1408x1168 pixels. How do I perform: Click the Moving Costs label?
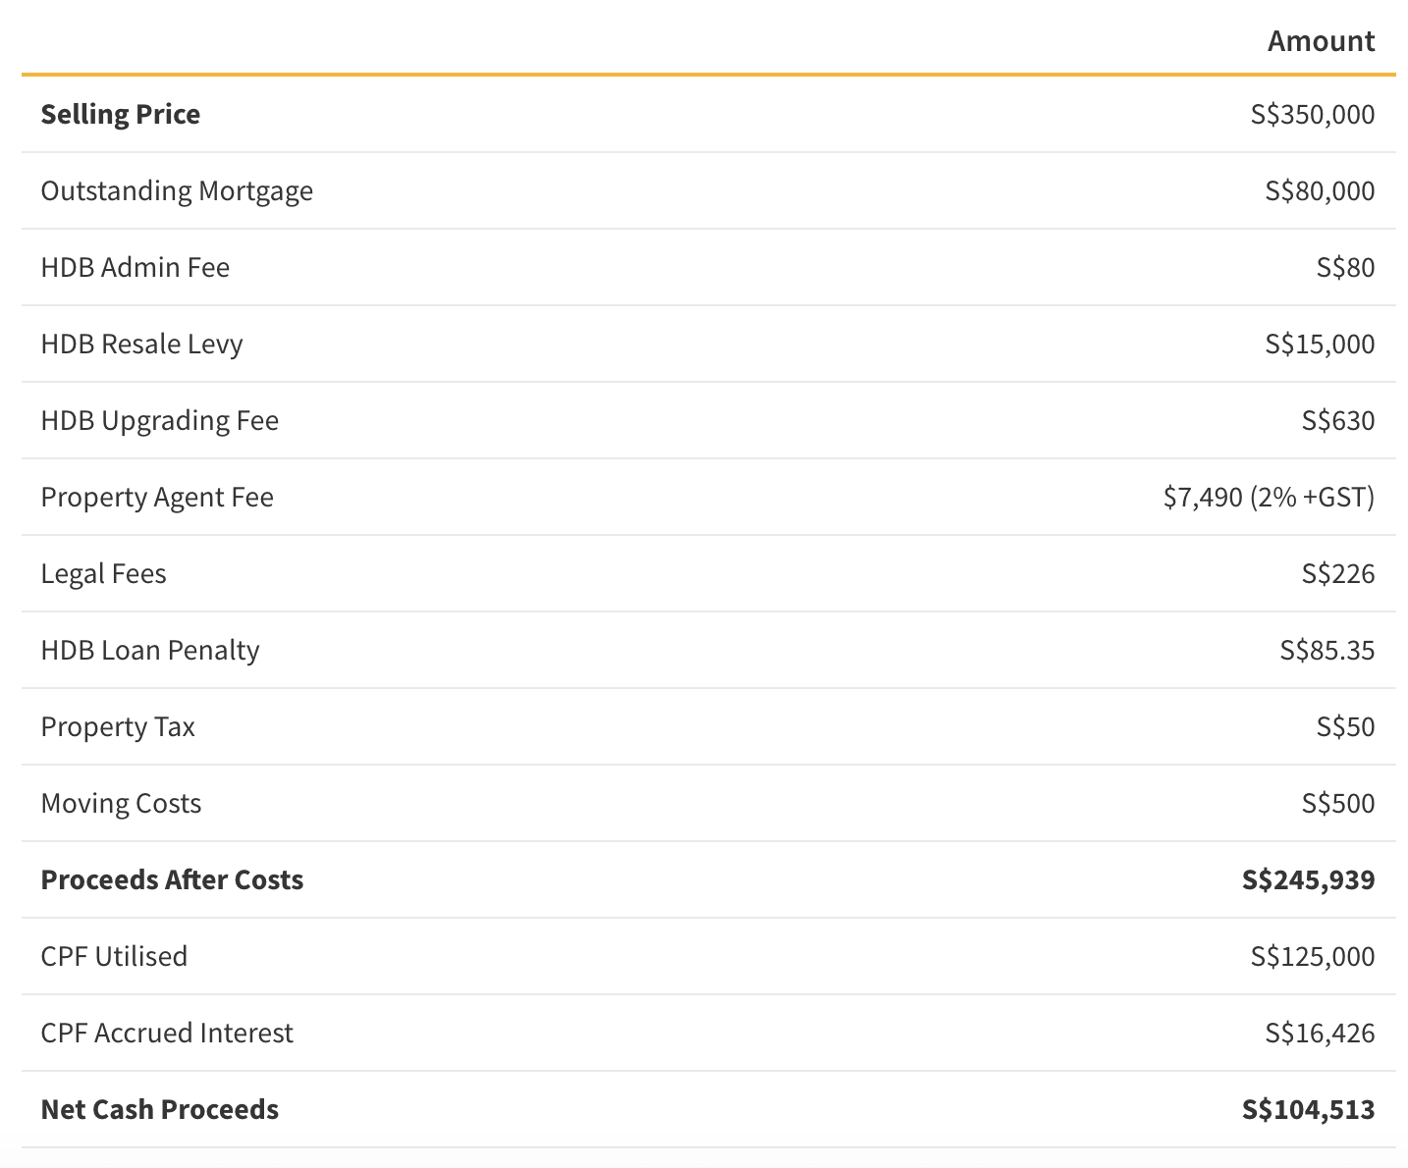pyautogui.click(x=121, y=803)
